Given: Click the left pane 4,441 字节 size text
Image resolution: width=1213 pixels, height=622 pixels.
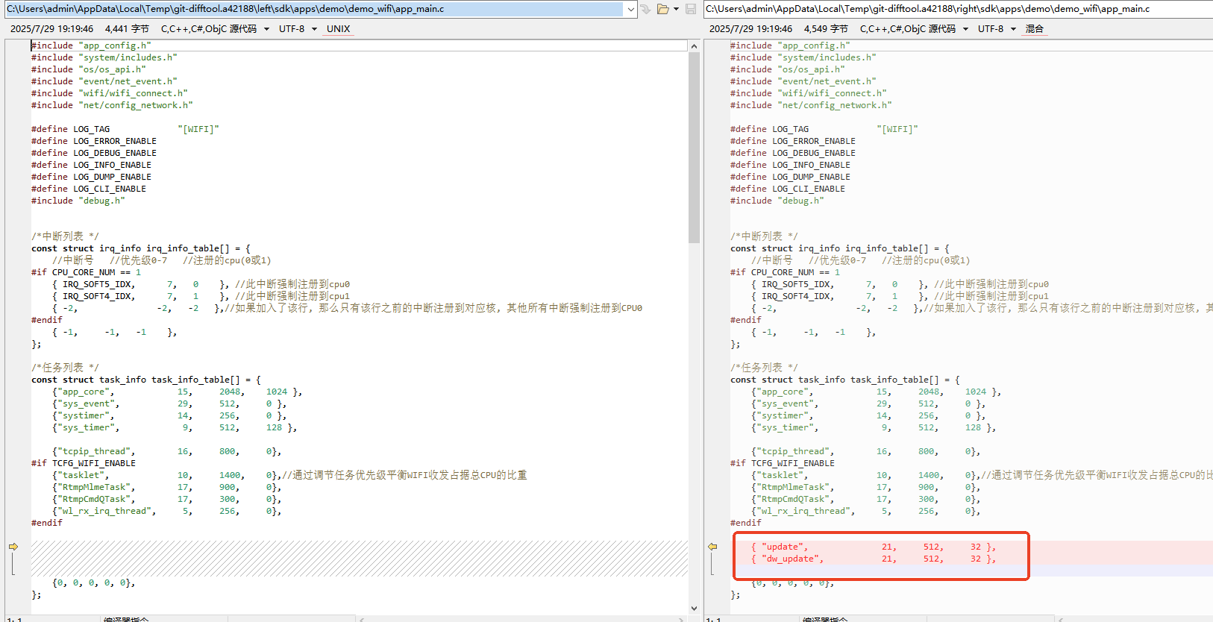Looking at the screenshot, I should [x=127, y=29].
